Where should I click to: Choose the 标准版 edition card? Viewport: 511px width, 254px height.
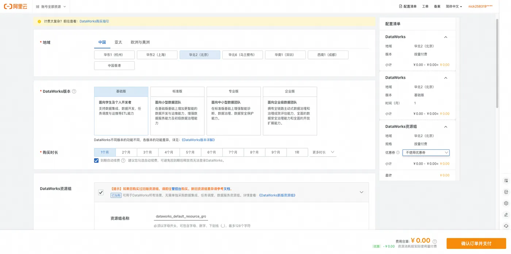(177, 111)
